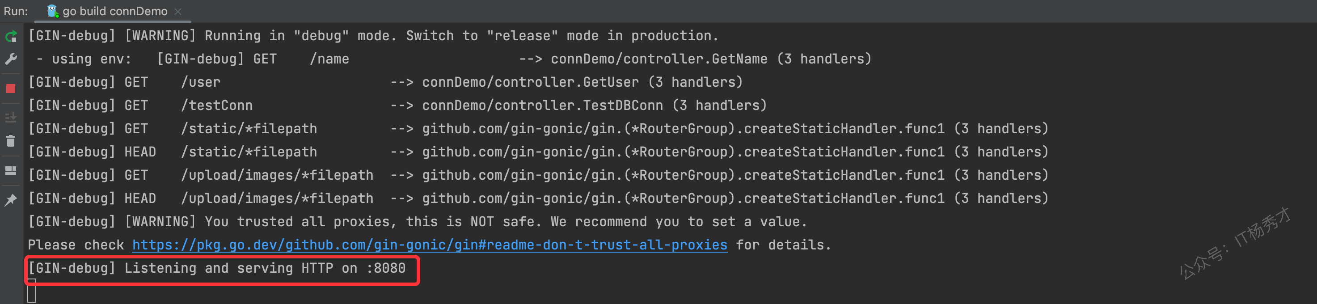The width and height of the screenshot is (1317, 304).
Task: Click the /testConn route line in console
Action: (397, 106)
